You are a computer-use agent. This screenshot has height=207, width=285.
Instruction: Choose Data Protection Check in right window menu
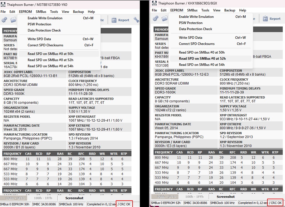click(211, 29)
